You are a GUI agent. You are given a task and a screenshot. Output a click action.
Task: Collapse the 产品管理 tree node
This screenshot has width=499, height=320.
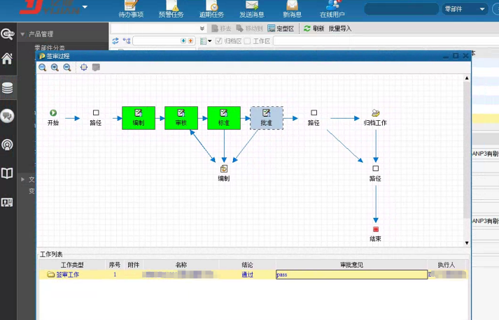(x=22, y=34)
